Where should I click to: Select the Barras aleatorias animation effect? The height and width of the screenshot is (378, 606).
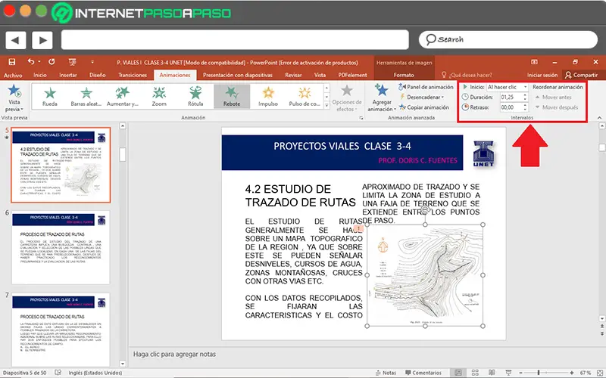tap(86, 96)
